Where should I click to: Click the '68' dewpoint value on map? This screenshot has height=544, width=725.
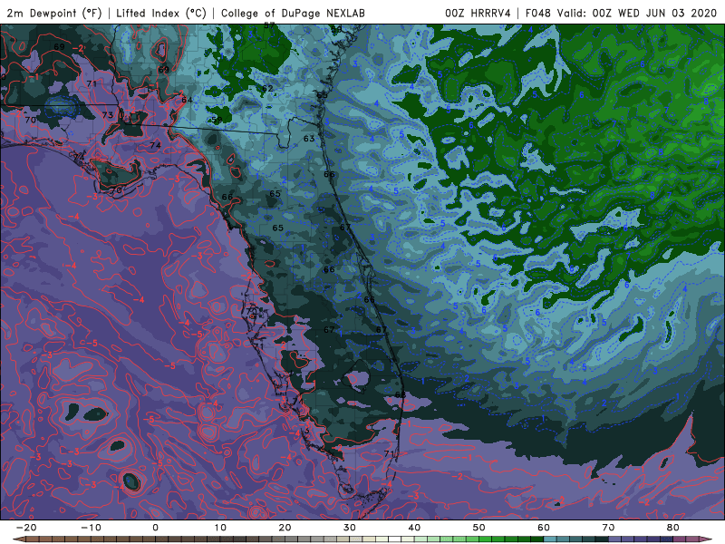click(400, 394)
